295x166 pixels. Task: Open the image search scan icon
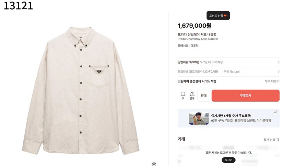154,164
